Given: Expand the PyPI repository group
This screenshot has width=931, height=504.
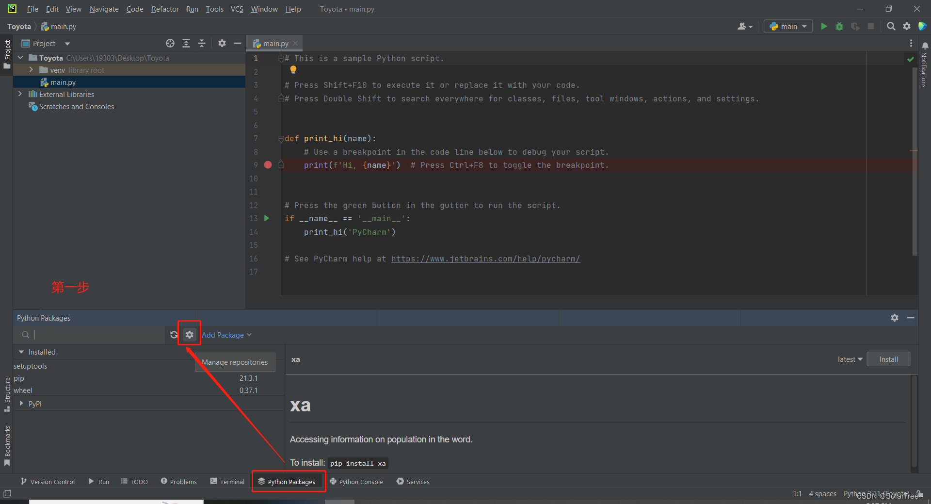Looking at the screenshot, I should [x=21, y=403].
